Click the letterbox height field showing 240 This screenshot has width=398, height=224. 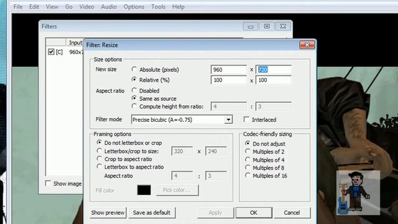click(216, 151)
